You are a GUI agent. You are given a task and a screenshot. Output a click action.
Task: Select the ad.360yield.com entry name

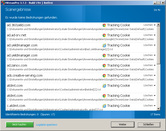[x=19, y=25]
